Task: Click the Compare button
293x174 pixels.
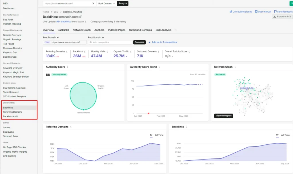Action: (139, 42)
